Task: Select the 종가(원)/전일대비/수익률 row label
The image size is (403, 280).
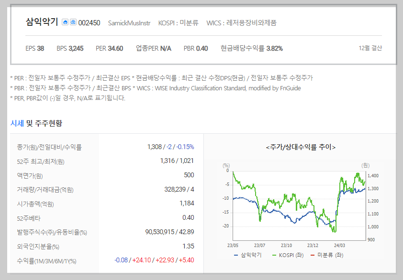Action: tap(49, 147)
